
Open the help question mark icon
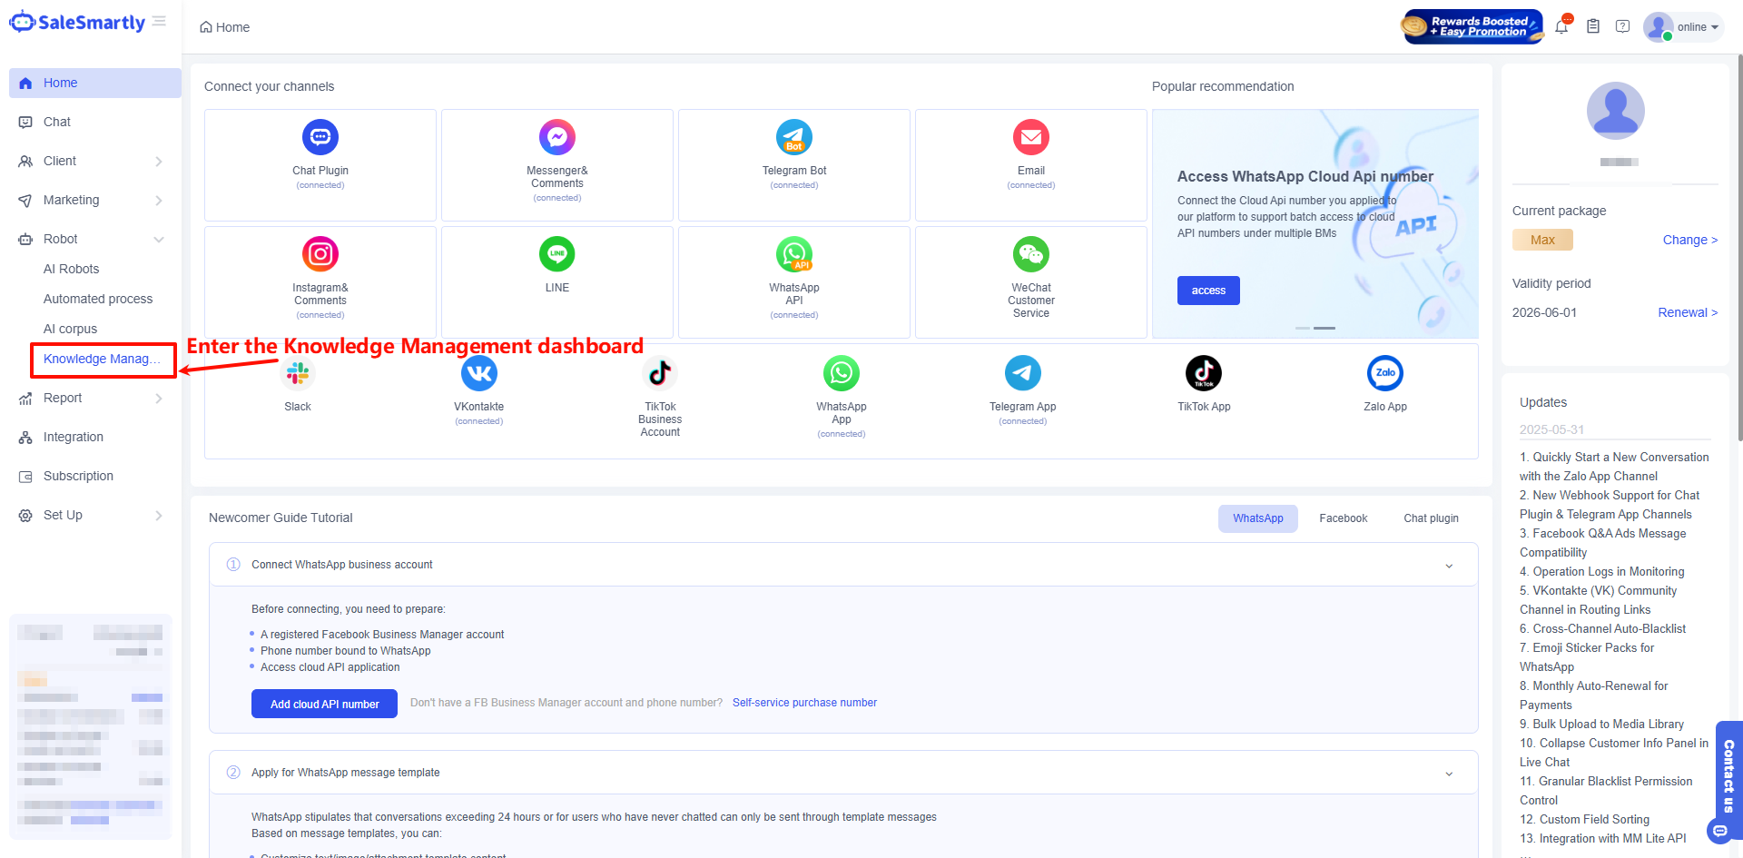click(x=1623, y=26)
